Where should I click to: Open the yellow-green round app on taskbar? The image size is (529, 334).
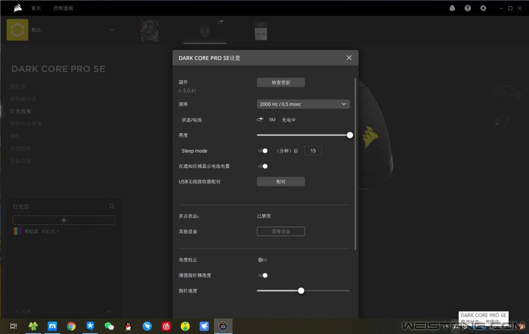[185, 326]
